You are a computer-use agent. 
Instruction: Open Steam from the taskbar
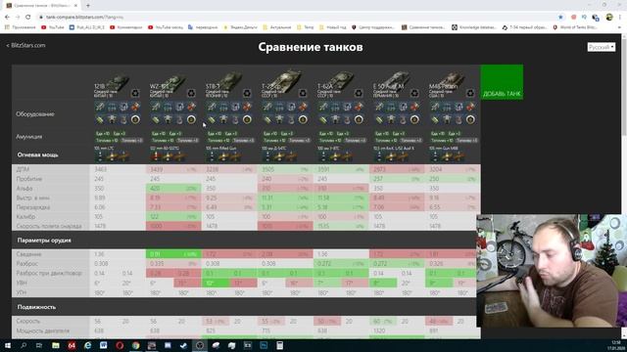pyautogui.click(x=183, y=345)
